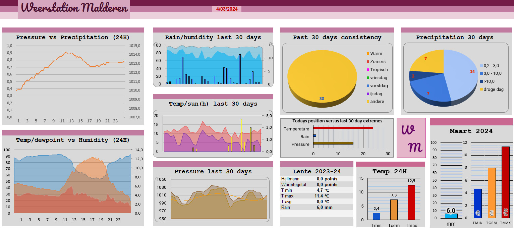Select the Warm legend color swatch
This screenshot has width=514, height=229.
(368, 54)
